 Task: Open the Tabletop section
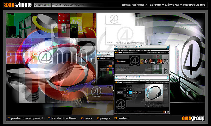click(154, 5)
